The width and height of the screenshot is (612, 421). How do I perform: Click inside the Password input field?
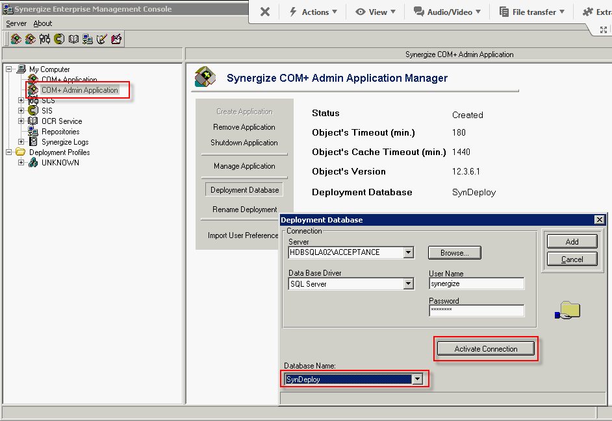tap(476, 311)
